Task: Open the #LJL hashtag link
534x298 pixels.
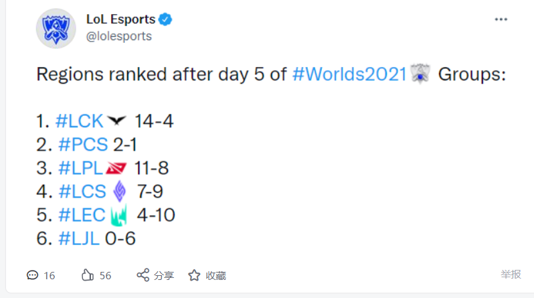Action: click(79, 238)
